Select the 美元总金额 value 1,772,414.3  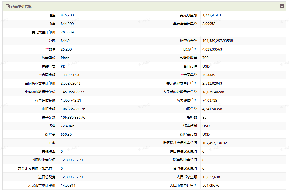(211, 15)
